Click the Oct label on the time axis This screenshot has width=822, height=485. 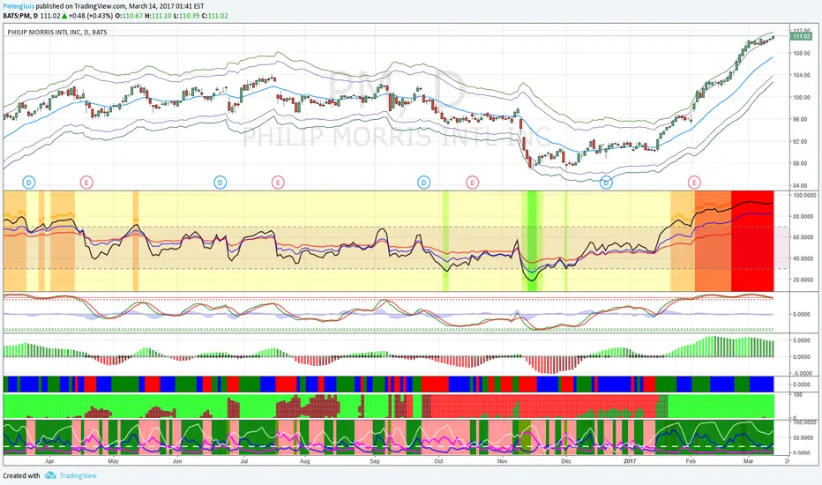tap(438, 461)
